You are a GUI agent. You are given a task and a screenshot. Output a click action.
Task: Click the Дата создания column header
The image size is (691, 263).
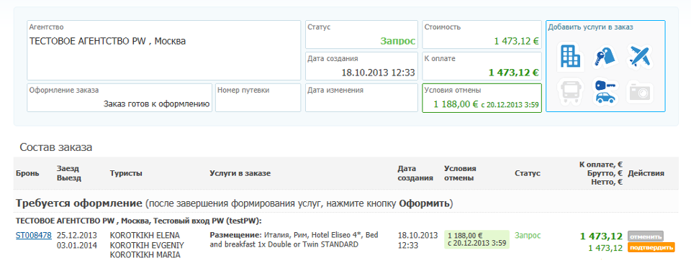click(415, 173)
